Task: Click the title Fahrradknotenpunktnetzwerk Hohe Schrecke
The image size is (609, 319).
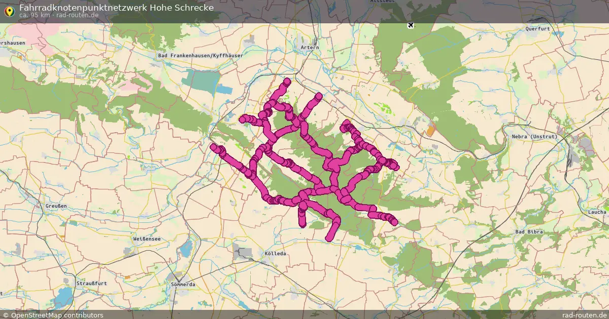Action: [x=116, y=8]
